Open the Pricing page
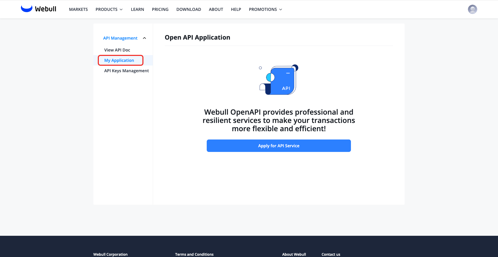The width and height of the screenshot is (498, 257). click(x=160, y=9)
